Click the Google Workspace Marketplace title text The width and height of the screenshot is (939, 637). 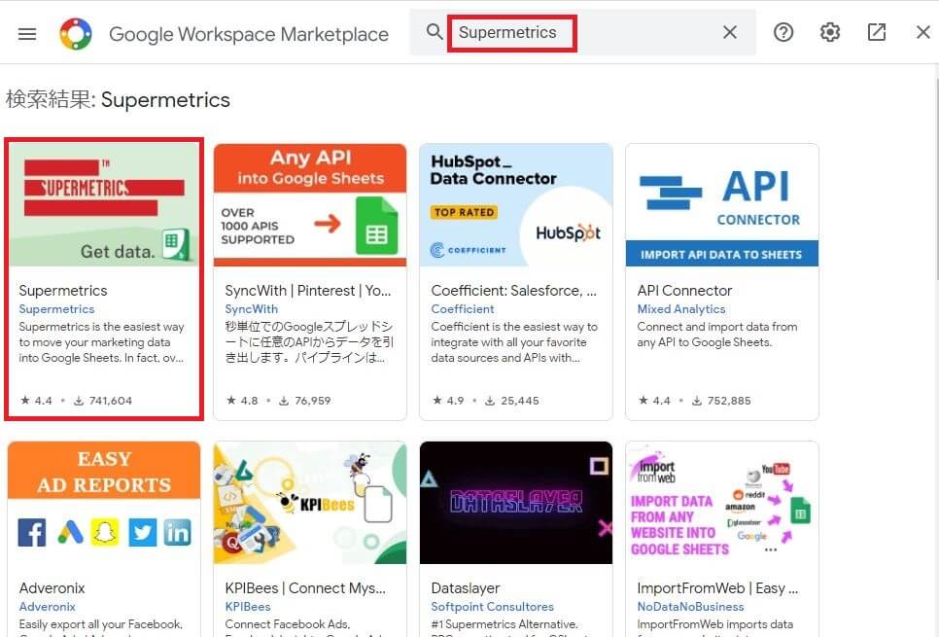pyautogui.click(x=249, y=34)
